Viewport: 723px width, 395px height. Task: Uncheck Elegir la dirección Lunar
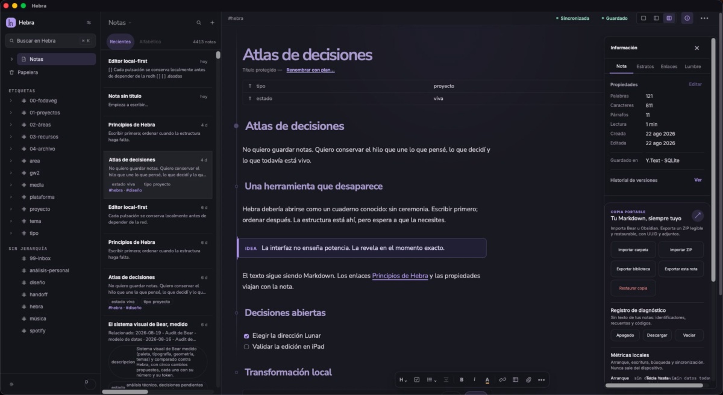pyautogui.click(x=246, y=335)
